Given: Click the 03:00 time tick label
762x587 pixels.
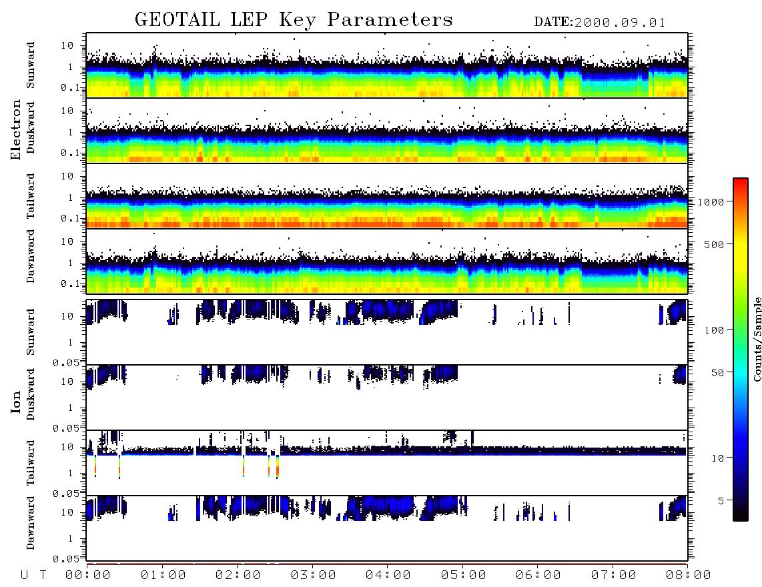Looking at the screenshot, I should click(x=314, y=575).
